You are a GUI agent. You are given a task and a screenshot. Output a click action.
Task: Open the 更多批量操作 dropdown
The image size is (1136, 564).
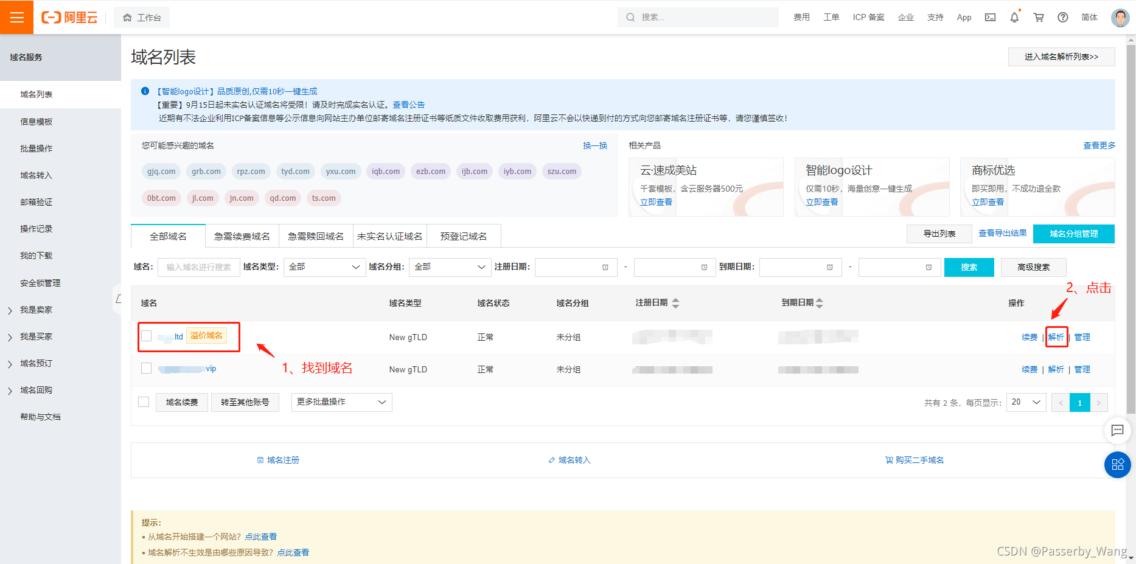pos(342,402)
